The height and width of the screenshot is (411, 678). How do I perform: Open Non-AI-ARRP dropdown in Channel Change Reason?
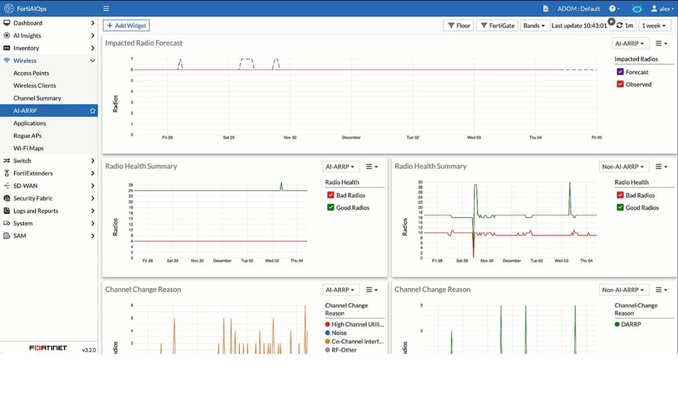click(624, 289)
